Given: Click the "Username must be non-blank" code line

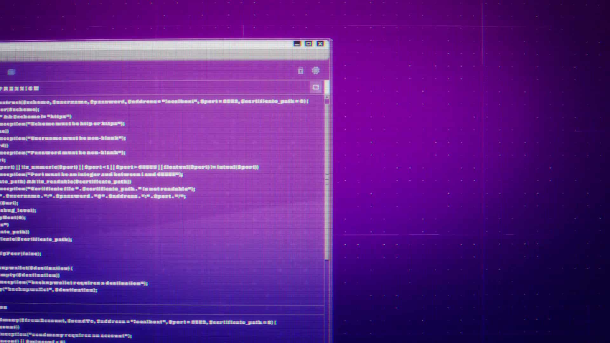Looking at the screenshot, I should 64,138.
